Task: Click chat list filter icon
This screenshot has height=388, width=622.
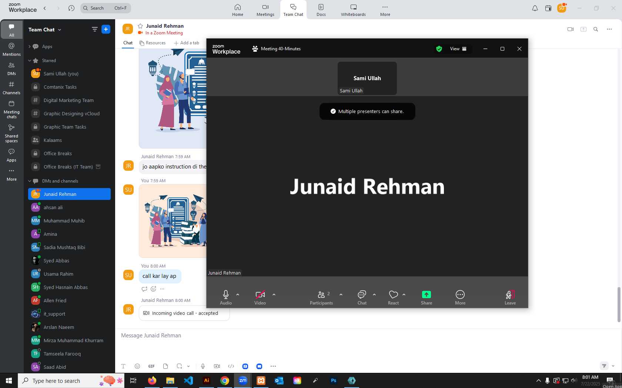Action: pos(95,29)
